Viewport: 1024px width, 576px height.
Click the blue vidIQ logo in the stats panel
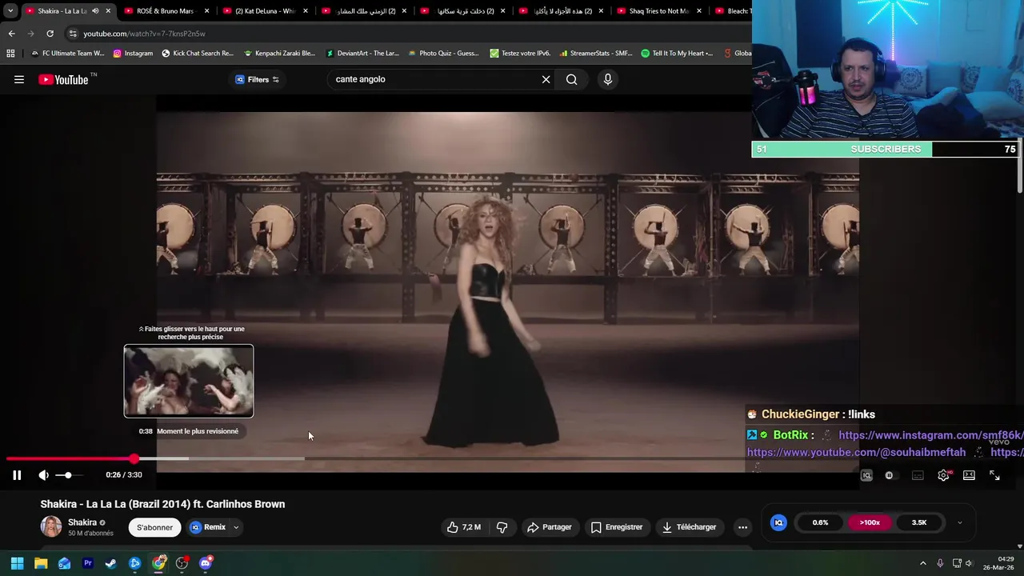click(778, 522)
